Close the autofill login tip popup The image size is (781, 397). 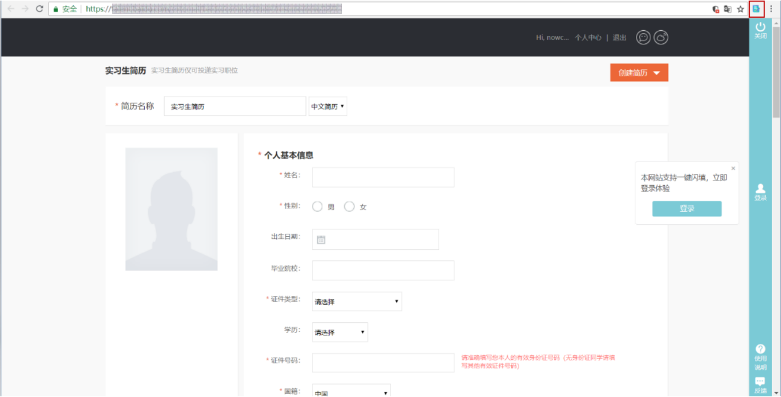pos(733,169)
